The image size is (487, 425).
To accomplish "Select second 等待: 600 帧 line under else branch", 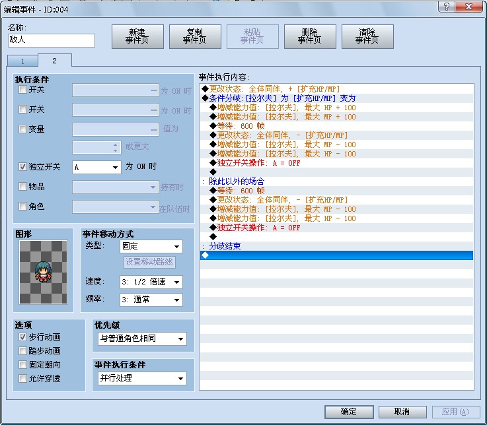I will tap(337, 191).
